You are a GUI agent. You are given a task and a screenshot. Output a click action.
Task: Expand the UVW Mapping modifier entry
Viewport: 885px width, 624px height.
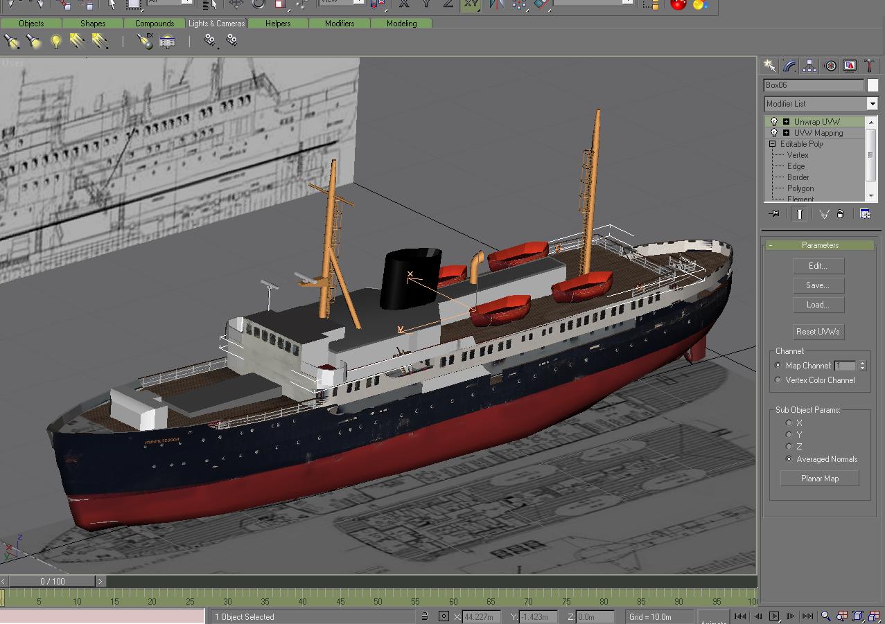coord(786,133)
